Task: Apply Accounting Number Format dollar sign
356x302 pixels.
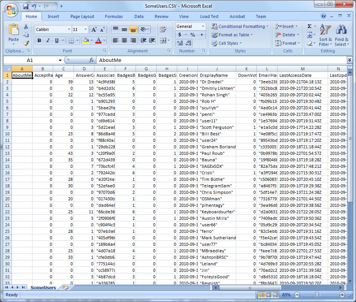Action: [x=180, y=35]
